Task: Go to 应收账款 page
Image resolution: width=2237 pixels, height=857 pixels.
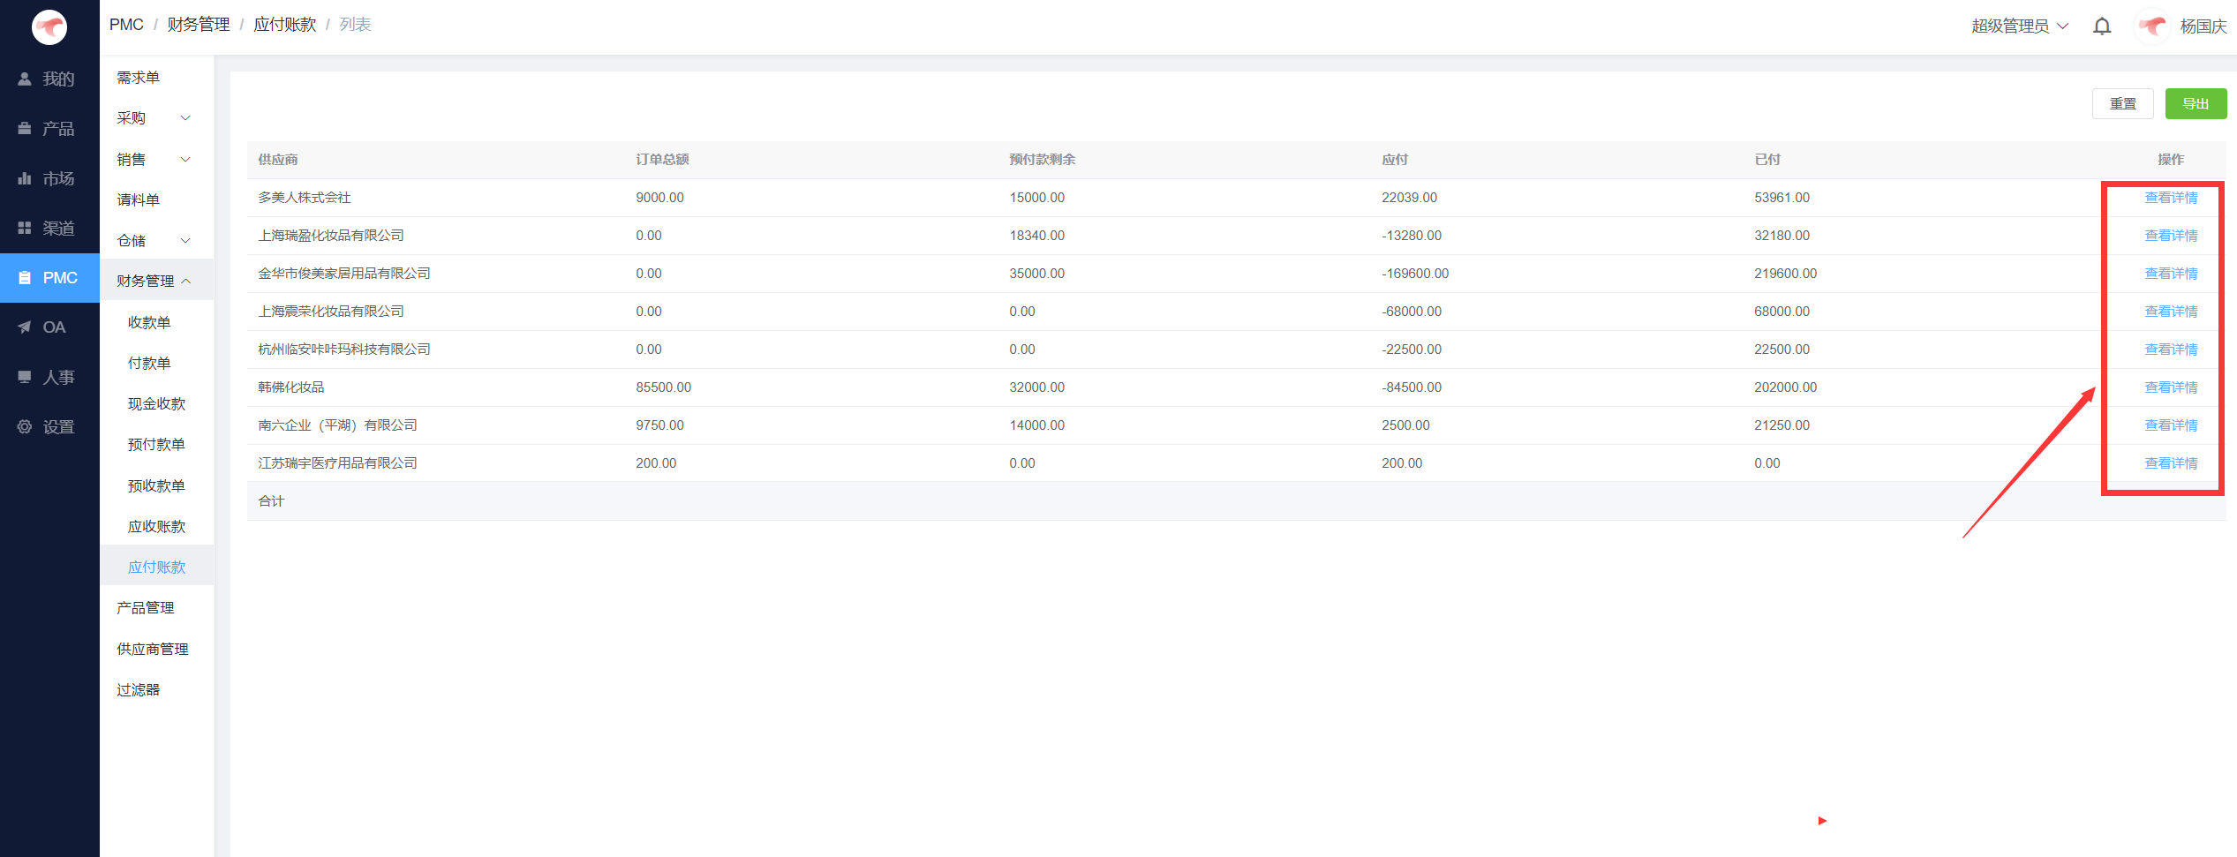Action: [x=156, y=527]
